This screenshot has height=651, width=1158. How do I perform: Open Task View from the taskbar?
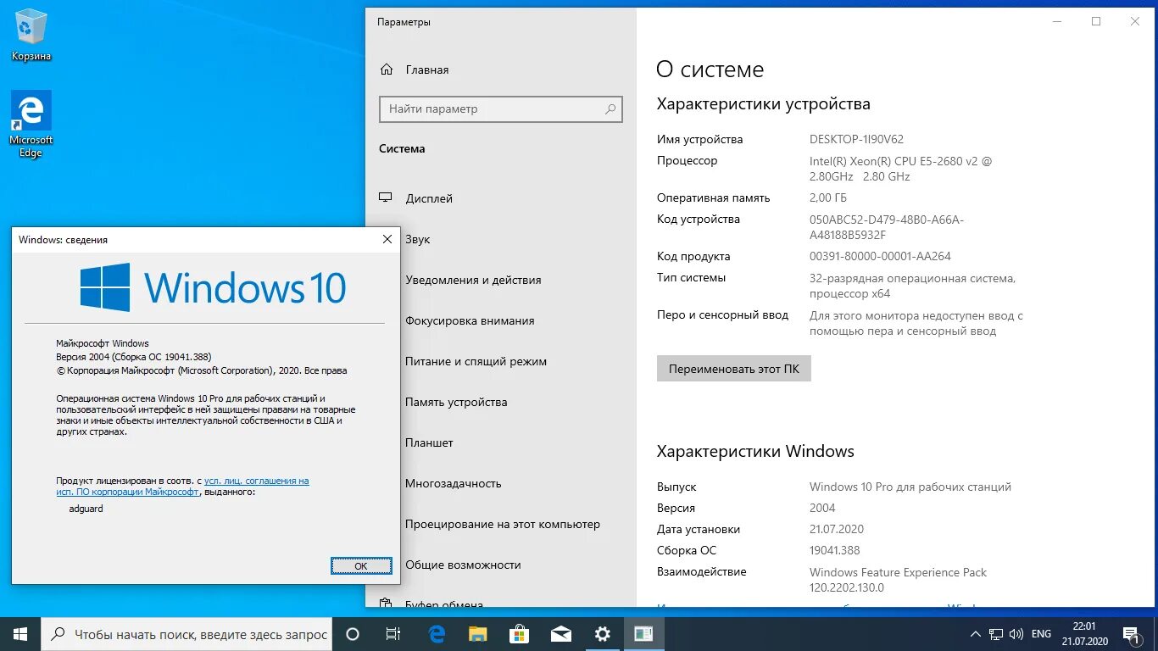(x=393, y=634)
